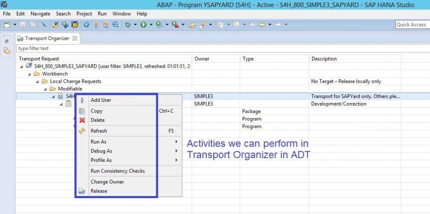Image resolution: width=430 pixels, height=214 pixels.
Task: Click the Next Annotation toolbar icon
Action: click(220, 25)
